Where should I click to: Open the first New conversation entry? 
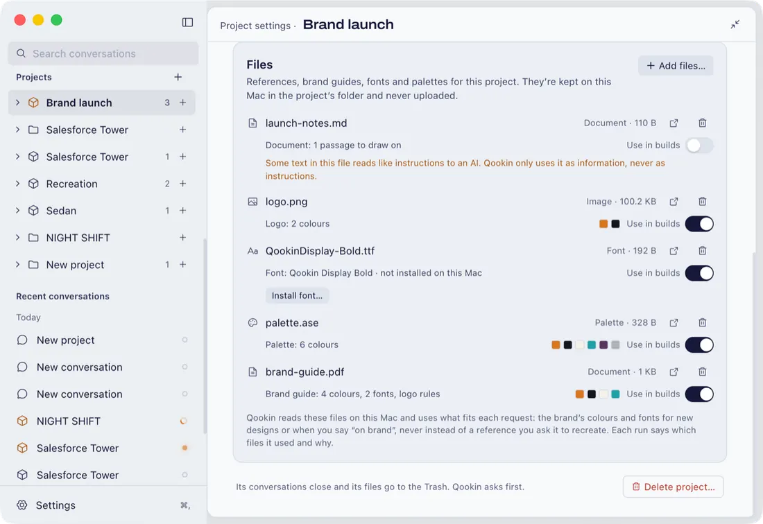pyautogui.click(x=102, y=367)
